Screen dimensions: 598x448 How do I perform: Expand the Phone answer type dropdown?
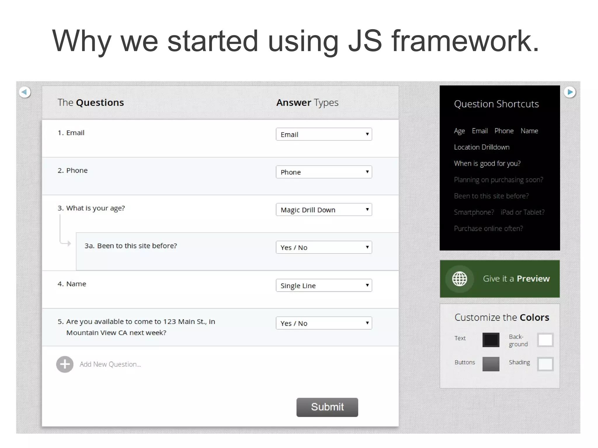pos(324,172)
